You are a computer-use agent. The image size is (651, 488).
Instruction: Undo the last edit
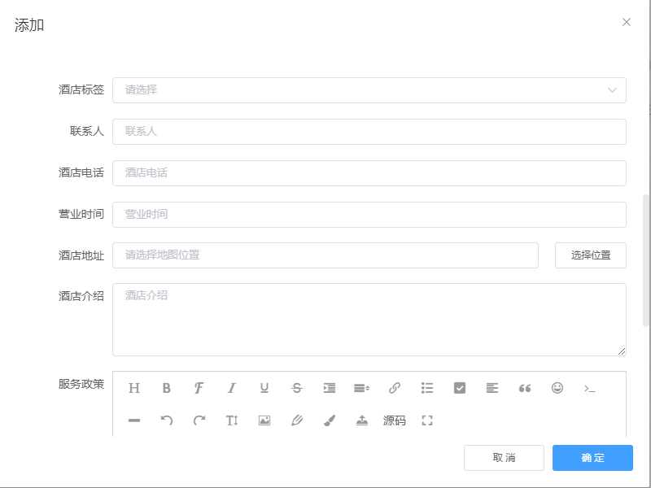tap(167, 420)
